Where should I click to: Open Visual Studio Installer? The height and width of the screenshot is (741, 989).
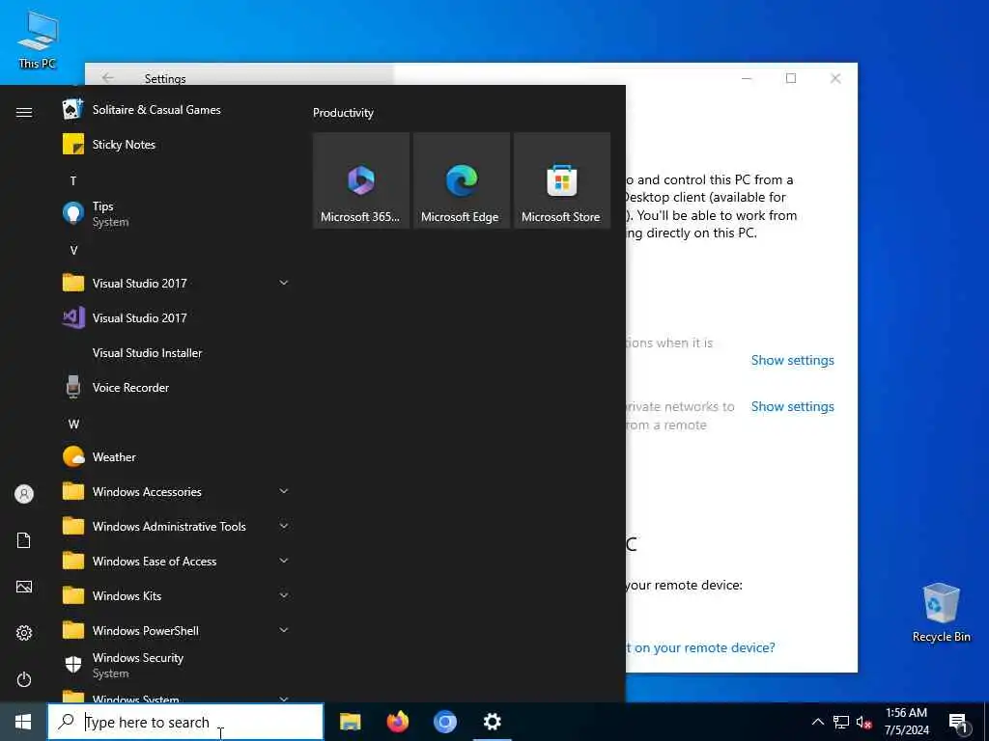[177, 353]
